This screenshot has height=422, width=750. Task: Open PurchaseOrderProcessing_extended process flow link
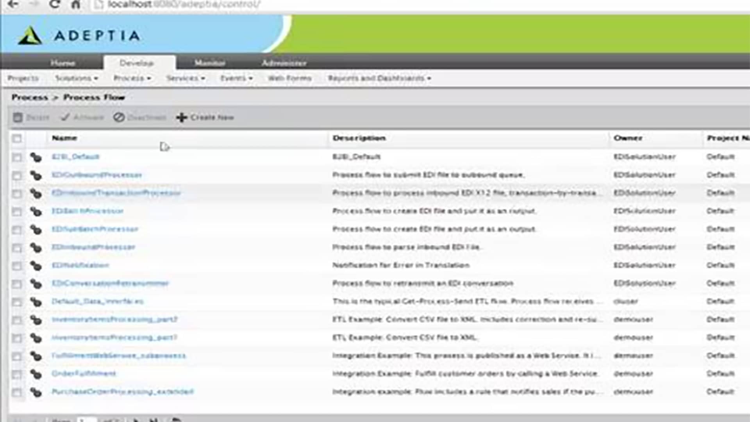click(123, 392)
